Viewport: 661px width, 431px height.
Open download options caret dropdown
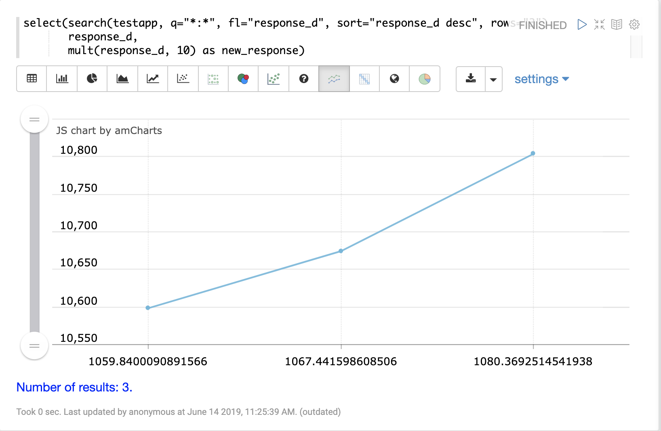(x=493, y=79)
